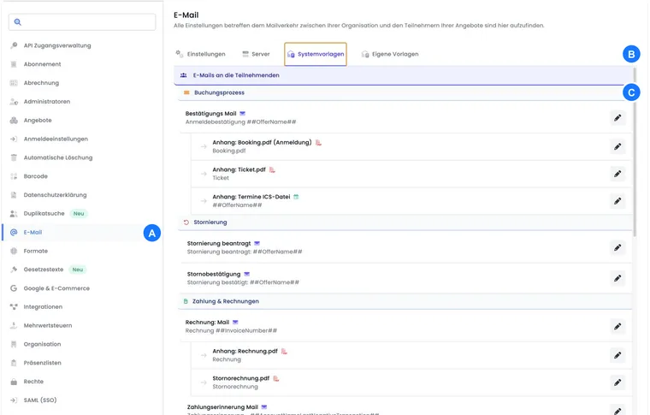The height and width of the screenshot is (415, 650).
Task: Edit the Anhang: Rechnung.pdf attachment
Action: (617, 355)
